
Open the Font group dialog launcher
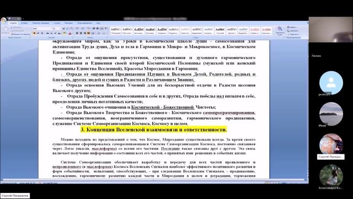click(73, 38)
